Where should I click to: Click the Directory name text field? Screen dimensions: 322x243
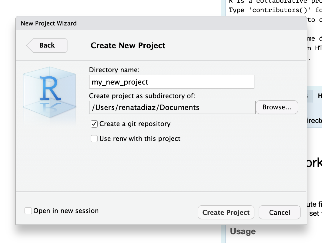click(172, 82)
